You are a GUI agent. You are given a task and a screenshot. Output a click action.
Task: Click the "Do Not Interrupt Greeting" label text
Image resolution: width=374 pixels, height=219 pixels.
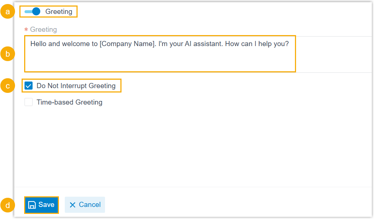pyautogui.click(x=76, y=86)
